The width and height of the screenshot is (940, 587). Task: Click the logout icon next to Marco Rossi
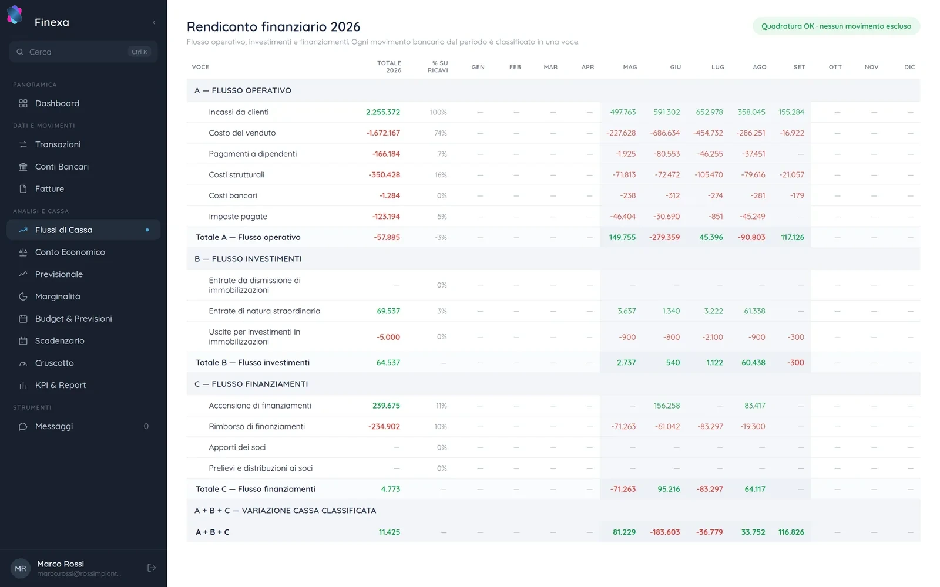coord(152,568)
